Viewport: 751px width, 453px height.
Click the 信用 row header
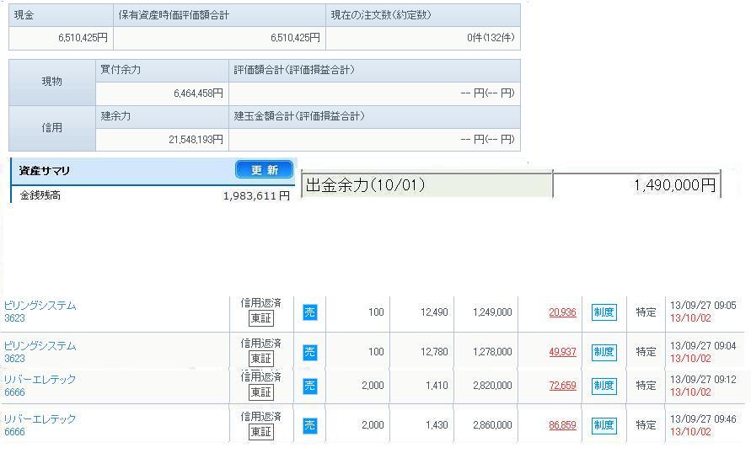click(51, 128)
